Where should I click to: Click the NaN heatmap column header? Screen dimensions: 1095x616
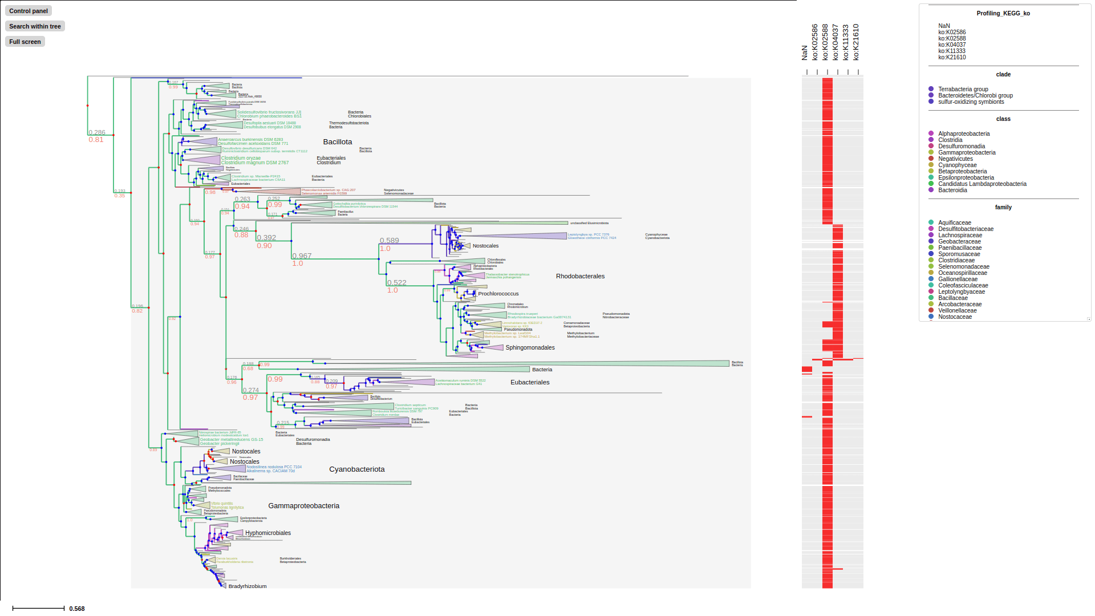tap(805, 53)
